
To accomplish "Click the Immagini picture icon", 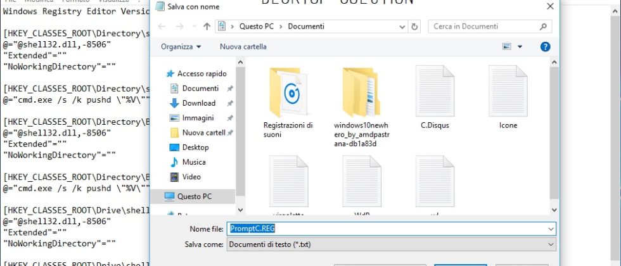I will 174,118.
